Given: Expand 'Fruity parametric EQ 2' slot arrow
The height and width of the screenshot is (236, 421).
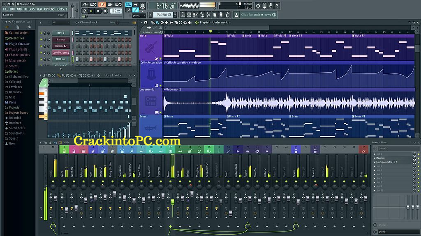Looking at the screenshot, I should click(375, 162).
